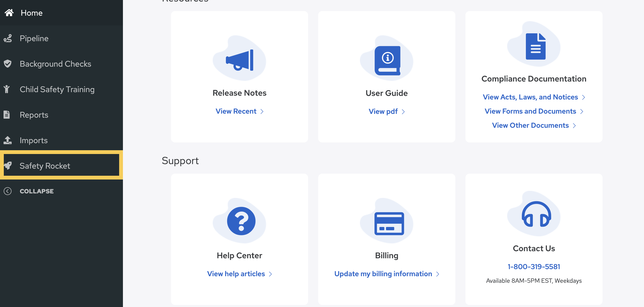
Task: Click chevron after View Other Documents
Action: coord(574,126)
